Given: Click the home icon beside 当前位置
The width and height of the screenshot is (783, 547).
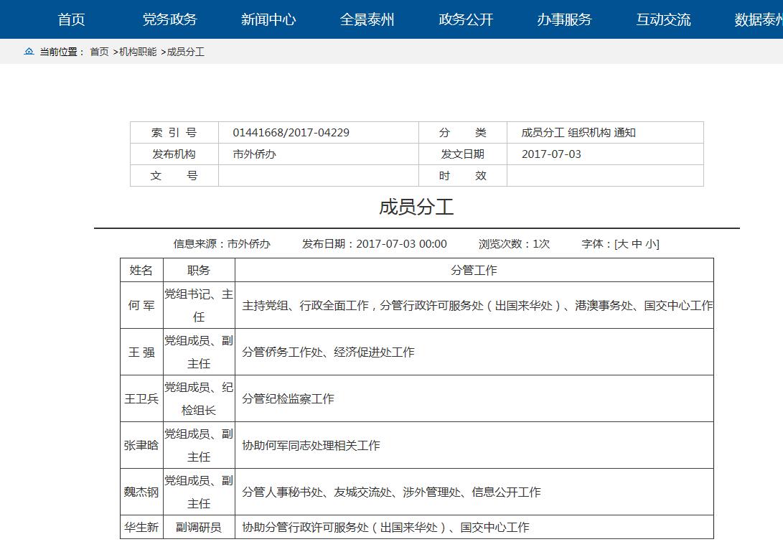Looking at the screenshot, I should [29, 52].
